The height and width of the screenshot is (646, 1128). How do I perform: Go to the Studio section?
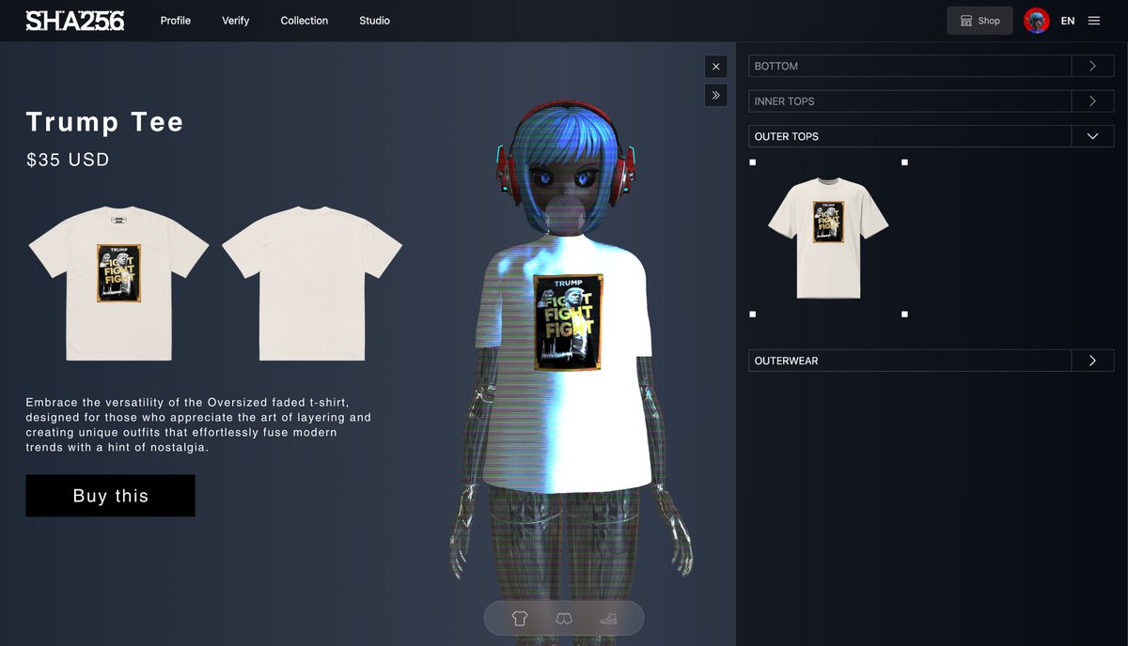click(x=374, y=20)
